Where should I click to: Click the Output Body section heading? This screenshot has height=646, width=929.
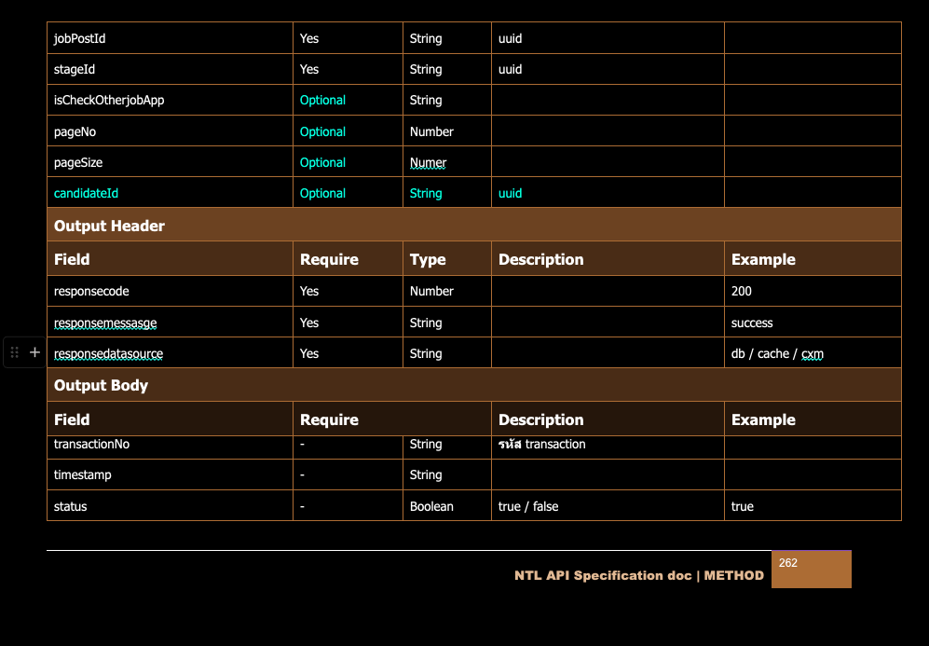tap(101, 385)
